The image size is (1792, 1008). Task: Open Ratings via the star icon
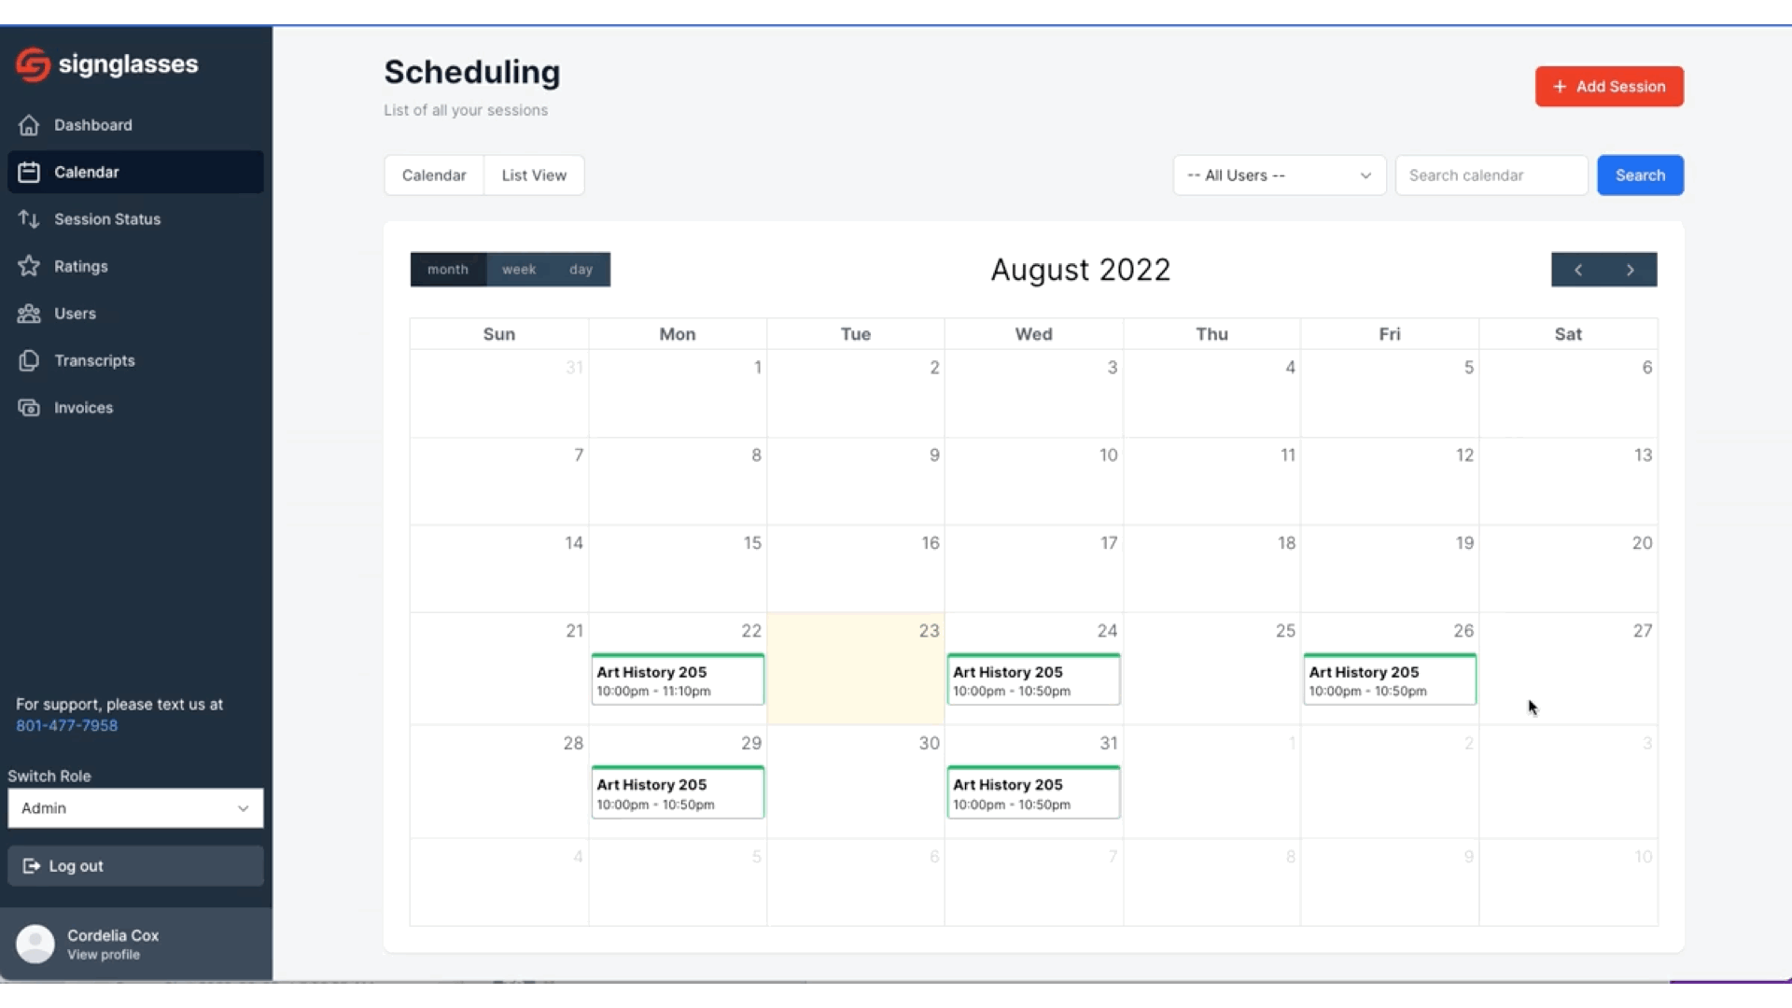(29, 266)
